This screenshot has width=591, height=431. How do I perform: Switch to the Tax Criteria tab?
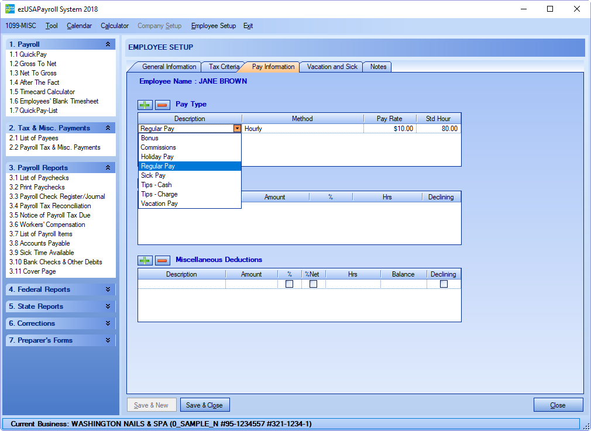(223, 67)
